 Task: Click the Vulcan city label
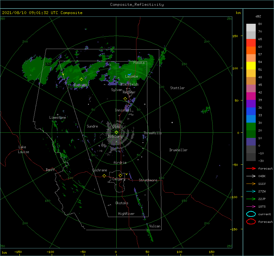tap(155, 226)
